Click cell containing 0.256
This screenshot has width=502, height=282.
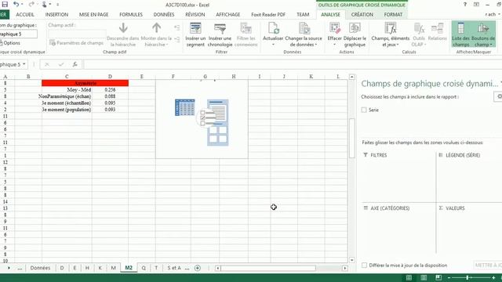(x=110, y=90)
